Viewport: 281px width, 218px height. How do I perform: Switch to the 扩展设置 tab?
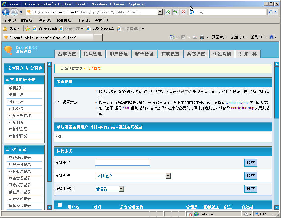pos(170,54)
